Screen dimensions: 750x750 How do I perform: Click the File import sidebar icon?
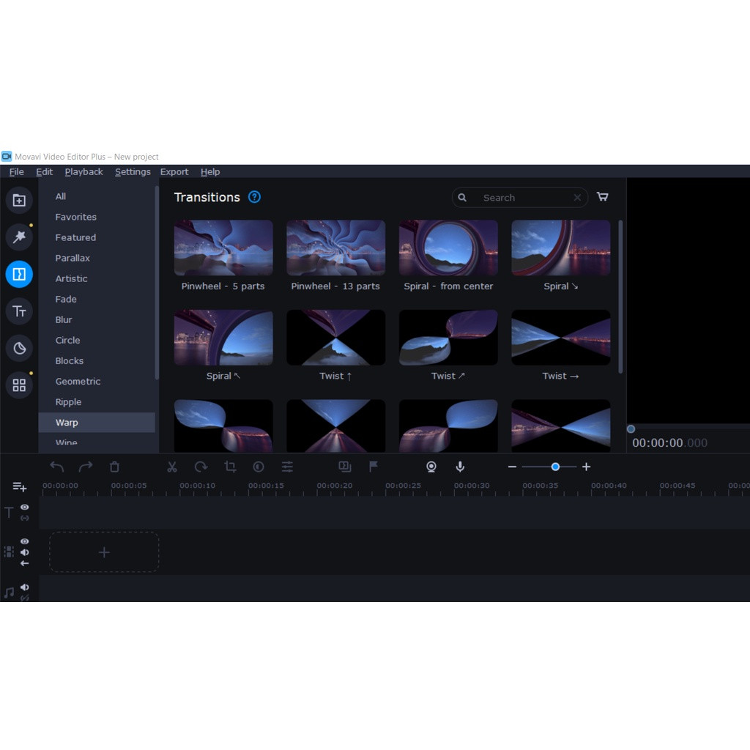pos(19,200)
